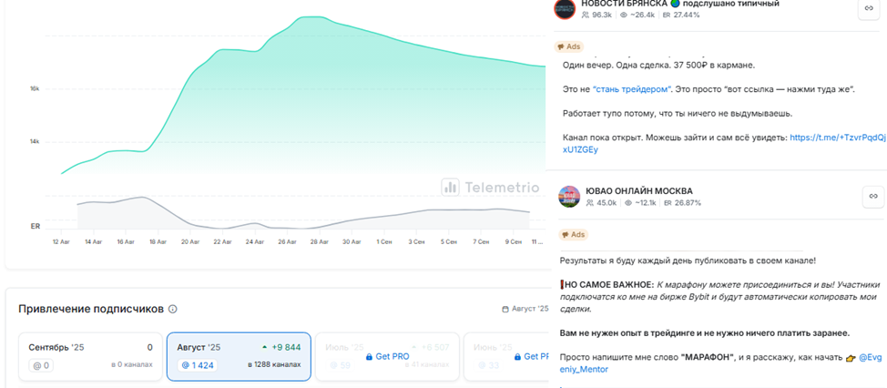
Task: Click Get PRO on Июнь '25 card
Action: [536, 356]
